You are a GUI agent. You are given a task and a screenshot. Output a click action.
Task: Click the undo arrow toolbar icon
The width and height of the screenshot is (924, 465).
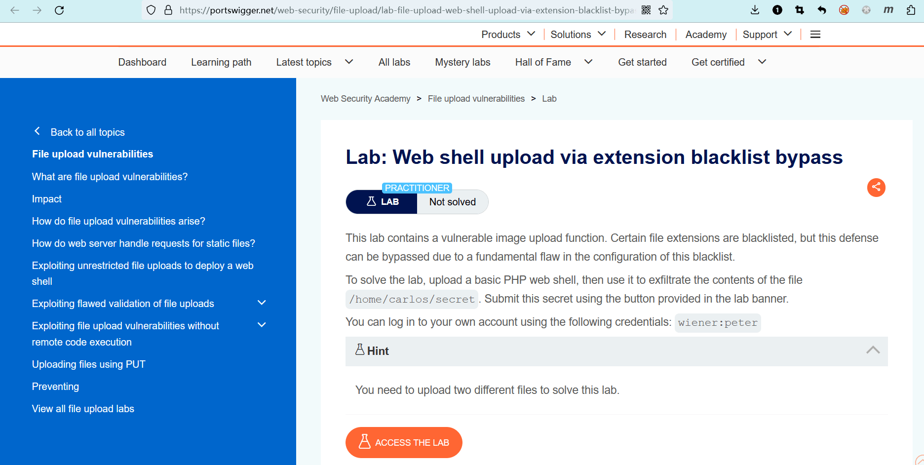pos(822,10)
